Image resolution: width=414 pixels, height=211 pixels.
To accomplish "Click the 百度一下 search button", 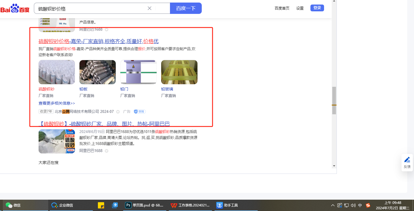I will pos(186,8).
